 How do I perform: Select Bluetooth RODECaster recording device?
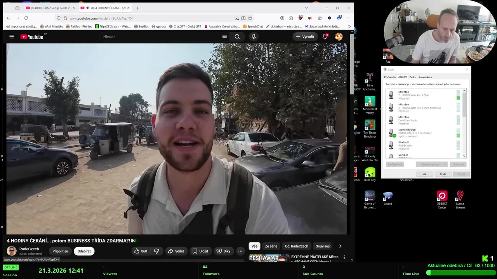pos(424,145)
